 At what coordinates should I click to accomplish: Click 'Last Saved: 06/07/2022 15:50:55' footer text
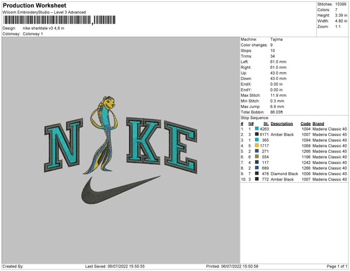click(x=115, y=266)
